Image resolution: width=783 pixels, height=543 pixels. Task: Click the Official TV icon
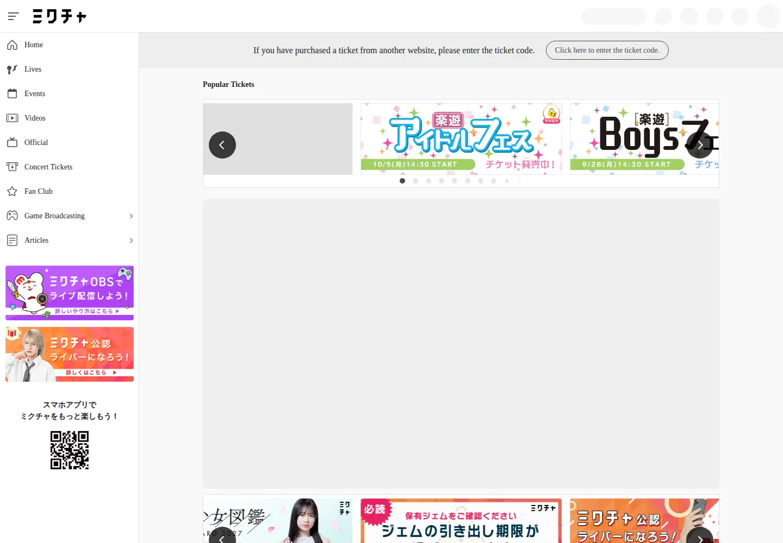[x=12, y=143]
